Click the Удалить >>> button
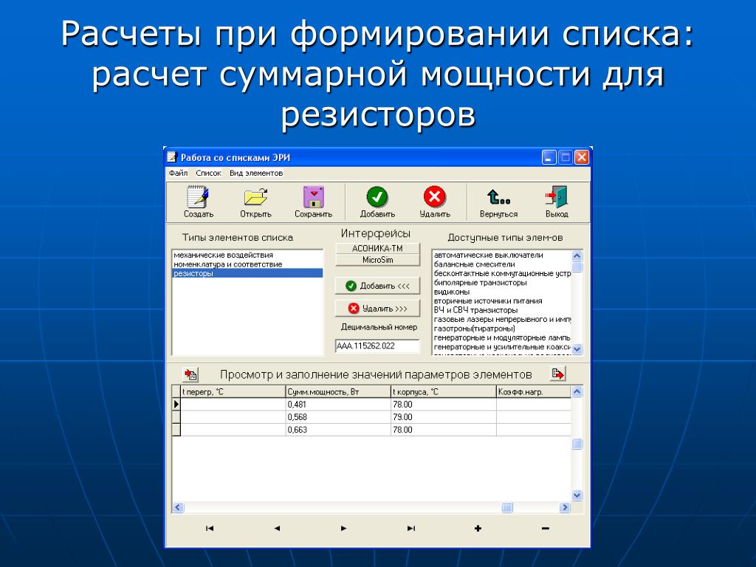Screen dimensions: 756x567 coord(377,309)
